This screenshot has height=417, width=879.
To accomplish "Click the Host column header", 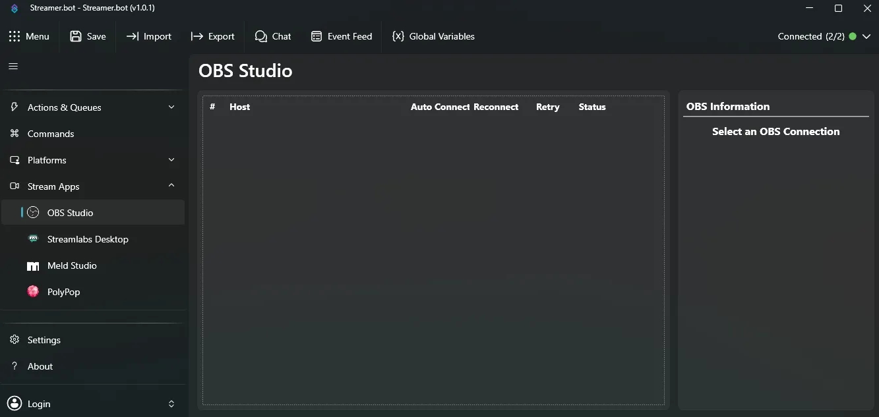I will (239, 107).
